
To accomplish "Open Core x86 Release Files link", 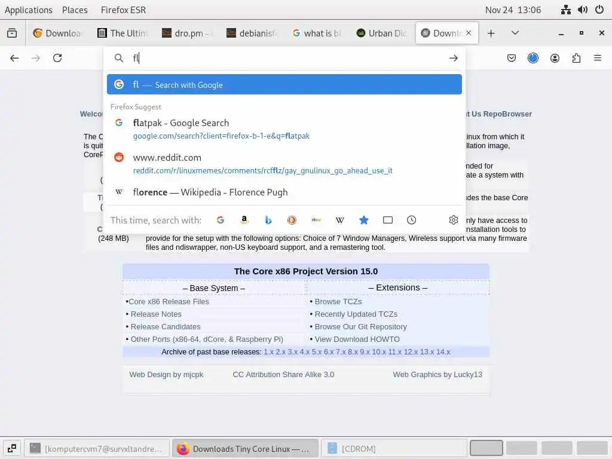I will click(169, 302).
